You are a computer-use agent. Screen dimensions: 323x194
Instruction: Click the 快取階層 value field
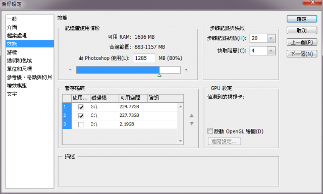tap(258, 50)
